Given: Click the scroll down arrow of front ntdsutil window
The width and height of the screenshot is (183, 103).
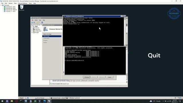Looking at the screenshot, I should click(125, 45).
